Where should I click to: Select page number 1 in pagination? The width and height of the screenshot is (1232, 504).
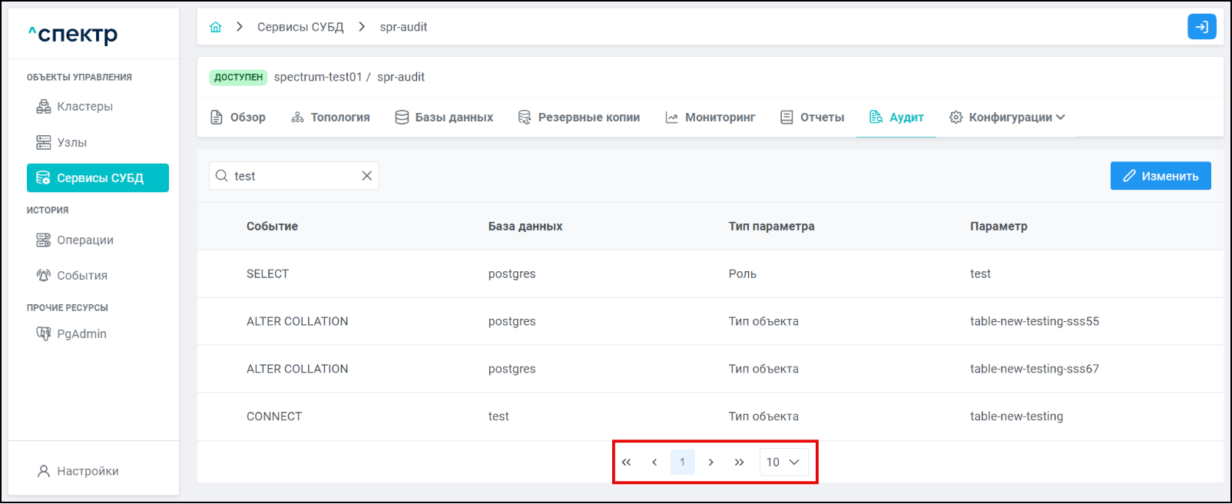[682, 462]
